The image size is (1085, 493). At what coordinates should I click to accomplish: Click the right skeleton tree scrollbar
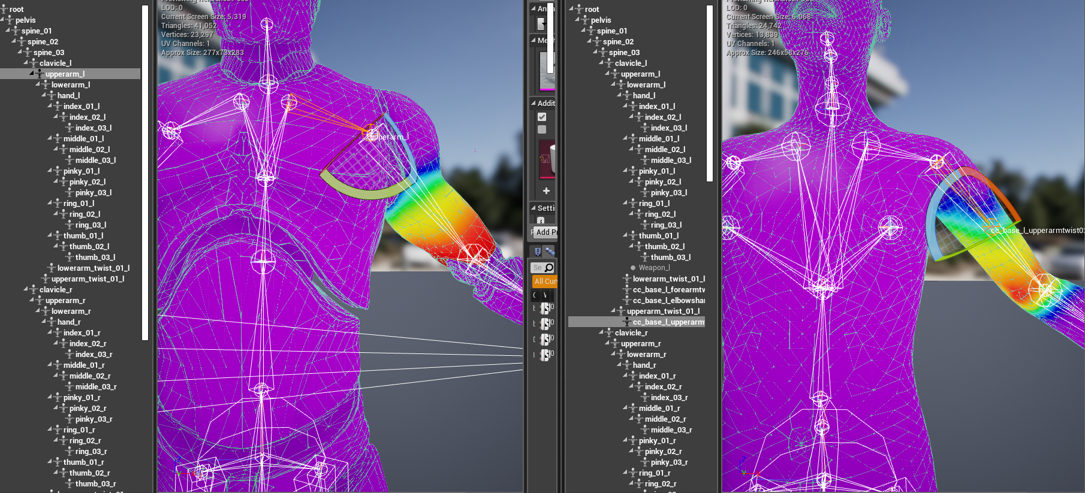(x=710, y=93)
